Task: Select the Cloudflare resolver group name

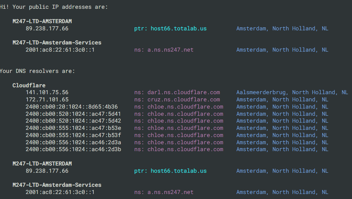Action: (x=29, y=85)
